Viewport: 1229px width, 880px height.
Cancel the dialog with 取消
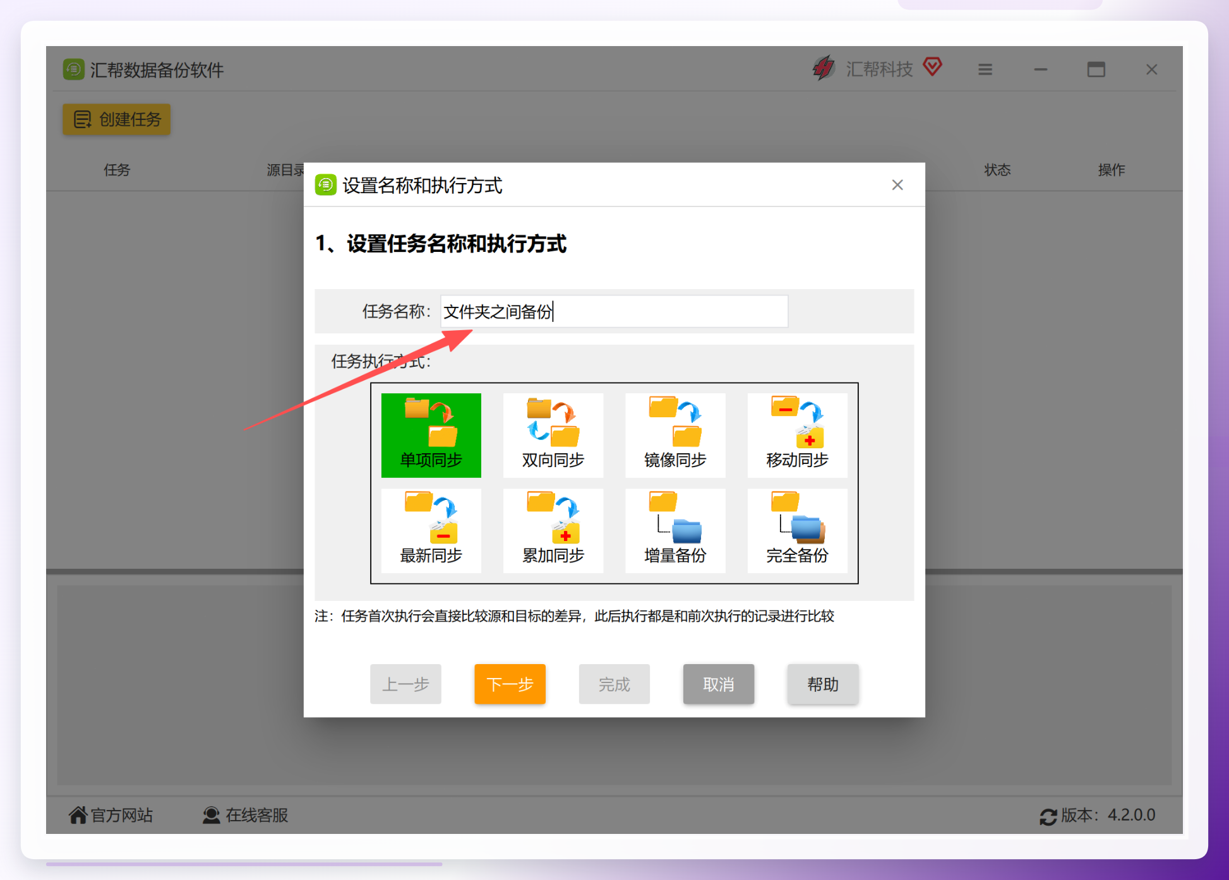click(719, 684)
